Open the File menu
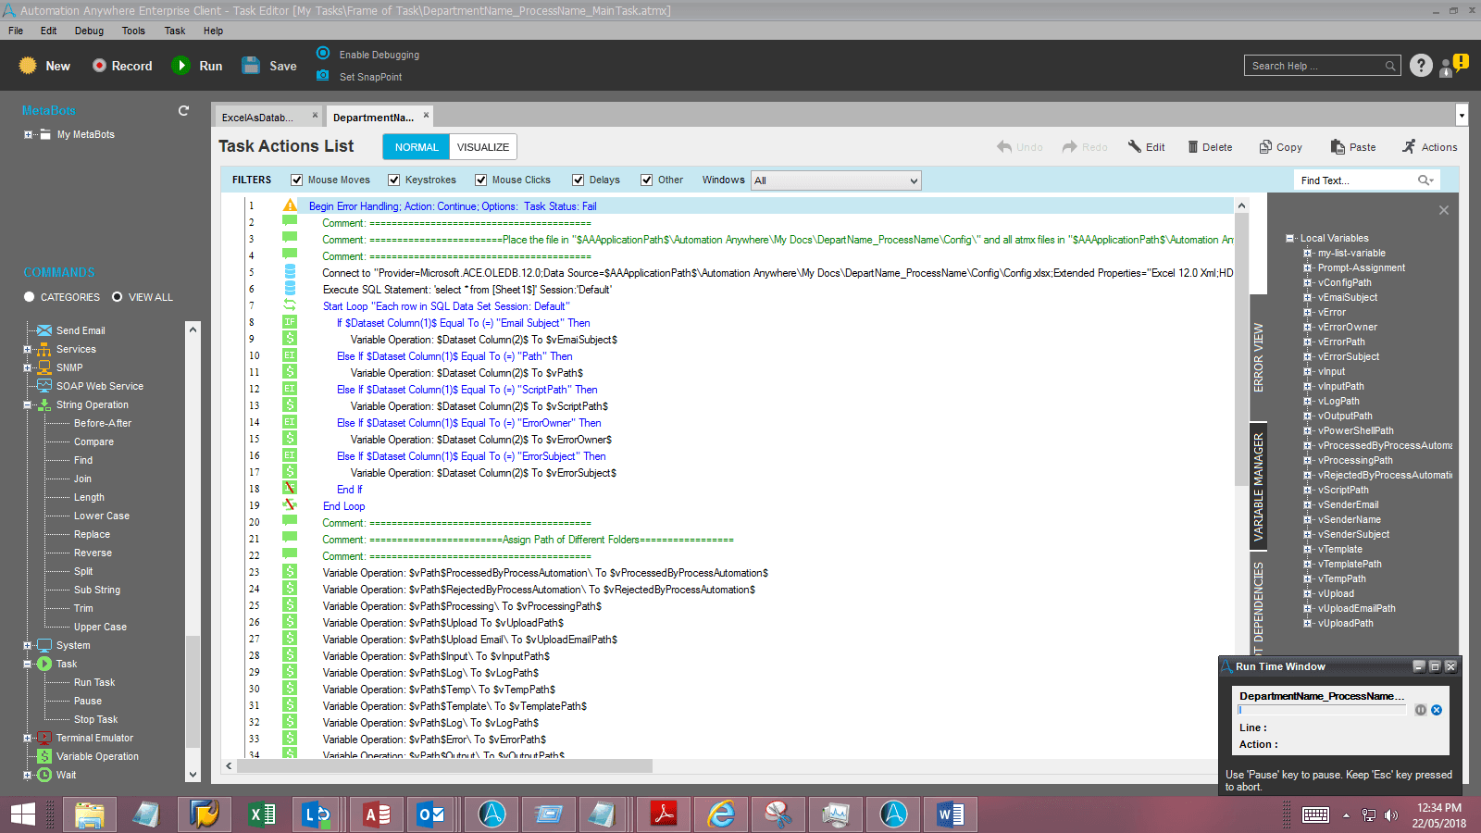This screenshot has height=833, width=1481. coord(16,31)
